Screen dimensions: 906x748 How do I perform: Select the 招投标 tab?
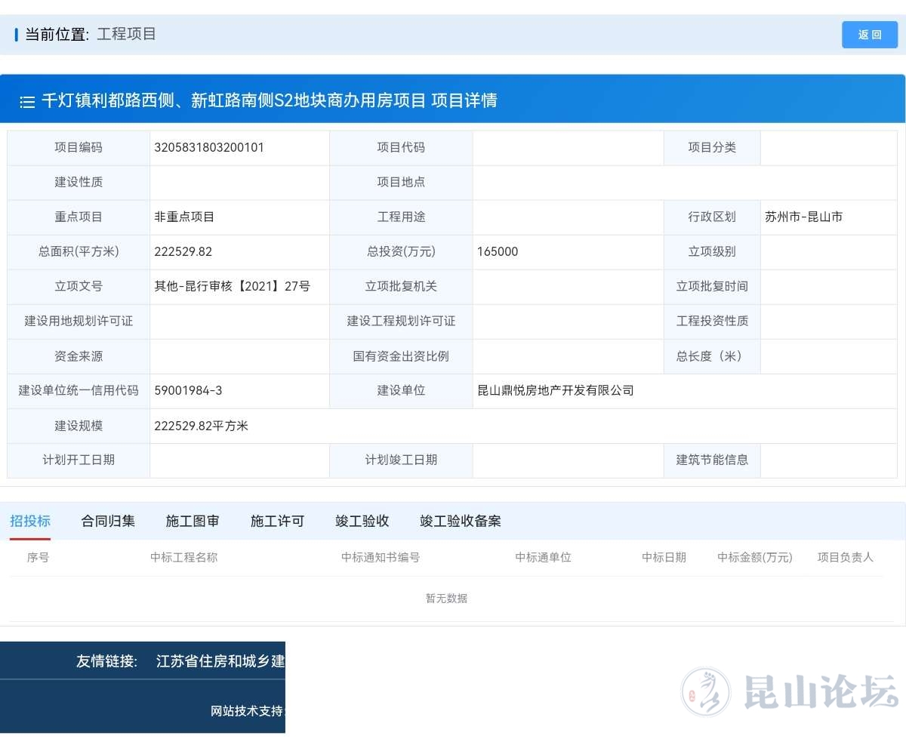(30, 521)
